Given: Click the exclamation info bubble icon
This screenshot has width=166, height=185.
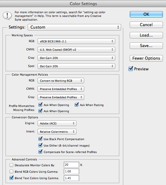Looking at the screenshot, I should point(7,16).
